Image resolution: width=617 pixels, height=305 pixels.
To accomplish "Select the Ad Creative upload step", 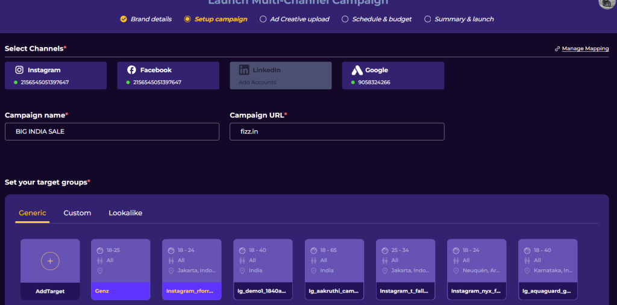I will 299,19.
